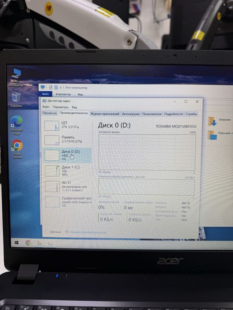Switch to the Процессы tab
Image resolution: width=233 pixels, height=310 pixels.
50,113
